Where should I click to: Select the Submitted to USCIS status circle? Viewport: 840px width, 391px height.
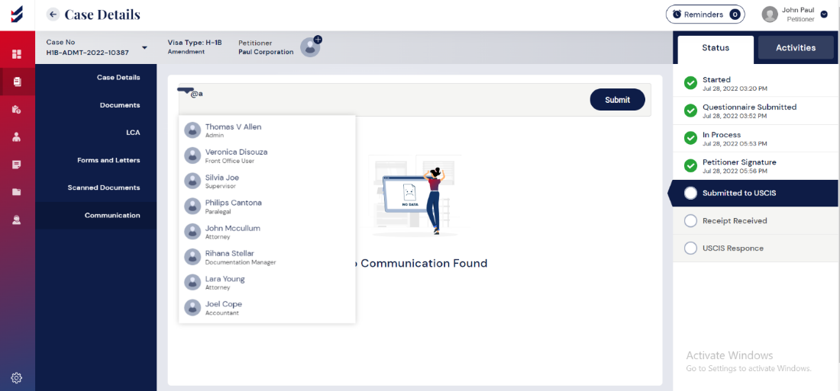coord(690,194)
